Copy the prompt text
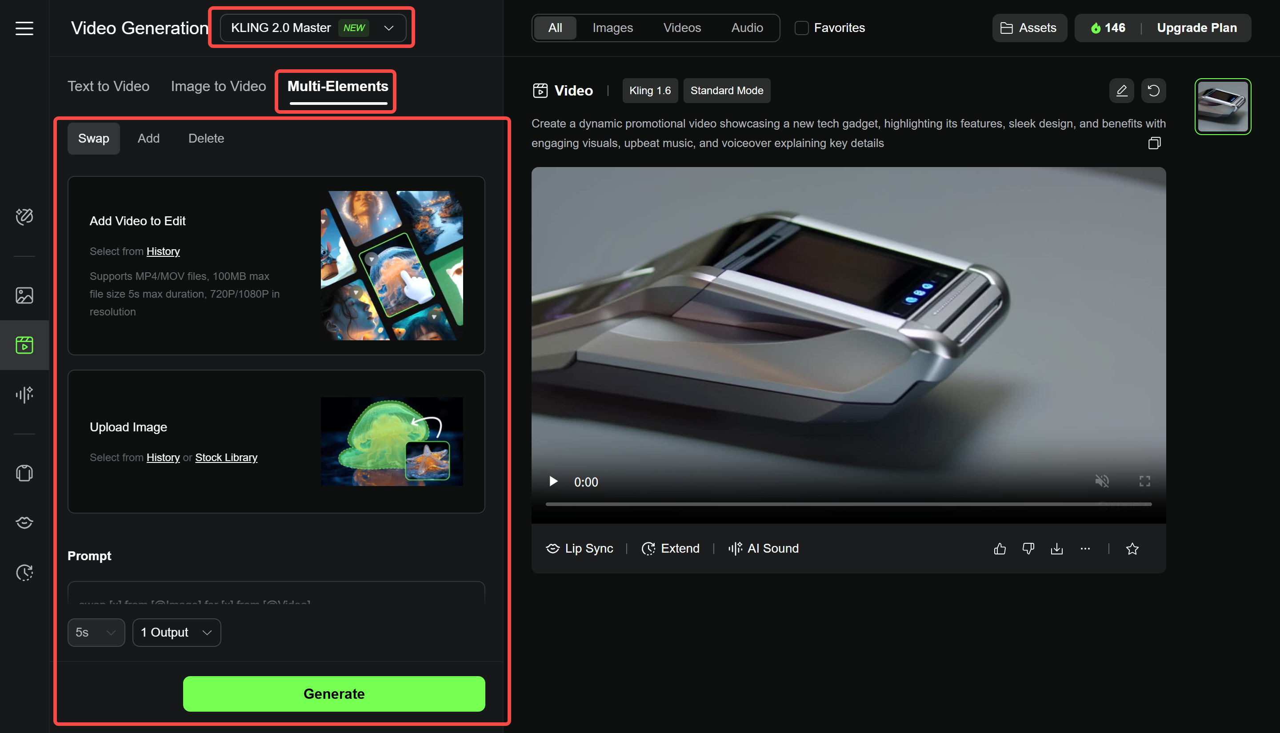Viewport: 1280px width, 733px height. [x=1154, y=143]
